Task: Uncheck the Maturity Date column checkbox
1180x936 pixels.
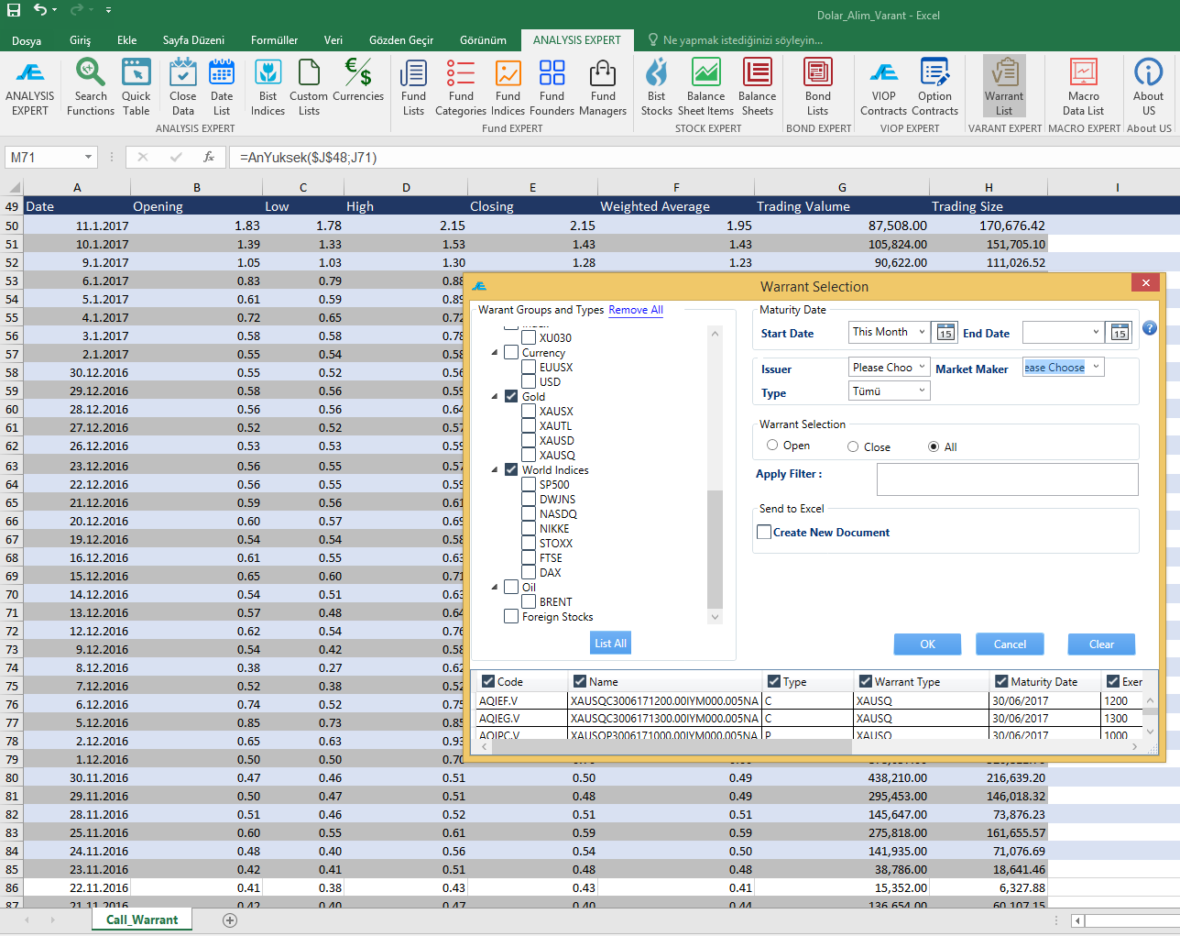Action: (x=1000, y=681)
